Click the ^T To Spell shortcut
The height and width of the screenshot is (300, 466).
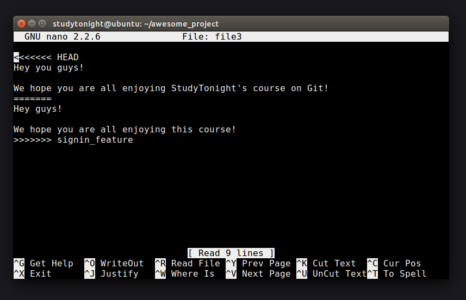[x=397, y=273]
